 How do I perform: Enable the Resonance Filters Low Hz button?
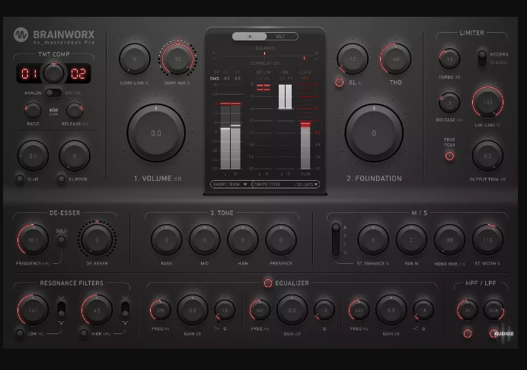tap(20, 333)
